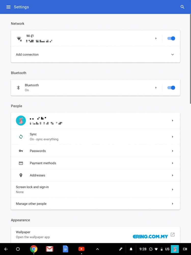Open notifications bell in the shelf
191x255 pixels.
pos(131,249)
